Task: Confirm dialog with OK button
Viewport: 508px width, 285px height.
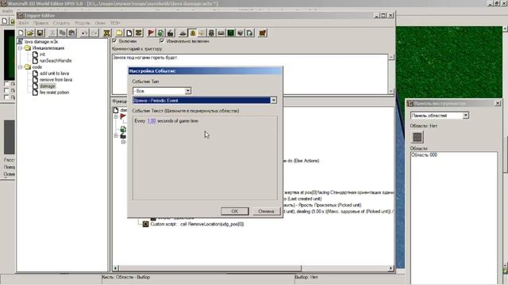Action: coord(235,211)
